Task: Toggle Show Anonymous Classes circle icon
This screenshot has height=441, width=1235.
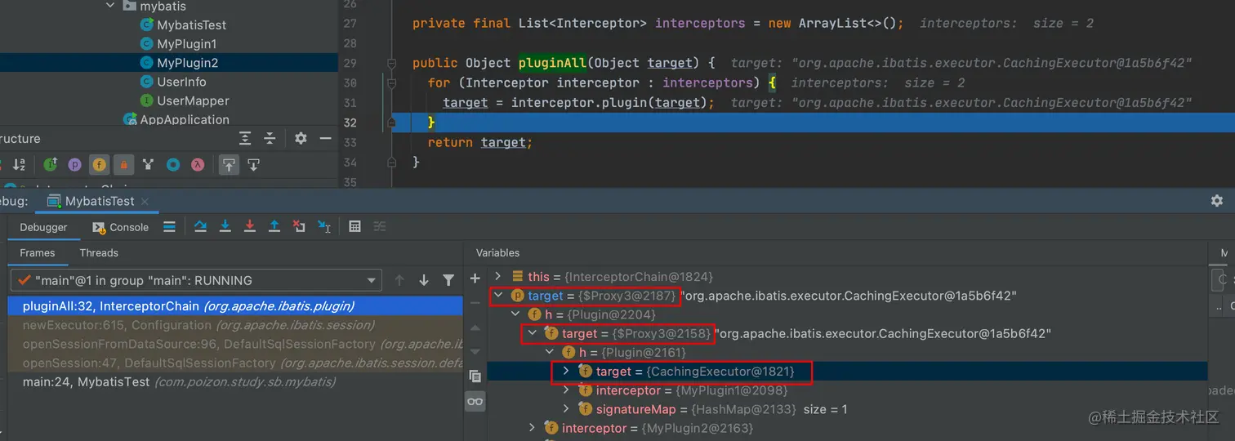Action: click(x=173, y=164)
